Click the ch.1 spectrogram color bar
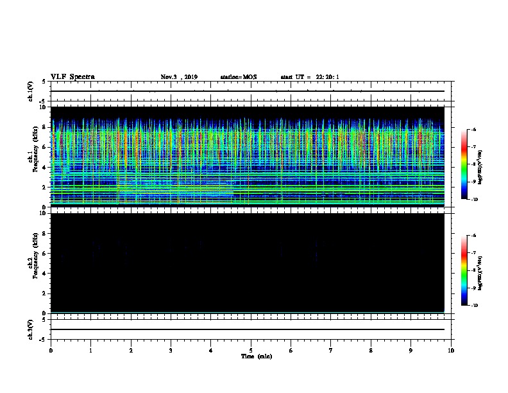Viewport: 508px width, 393px height. 464,164
